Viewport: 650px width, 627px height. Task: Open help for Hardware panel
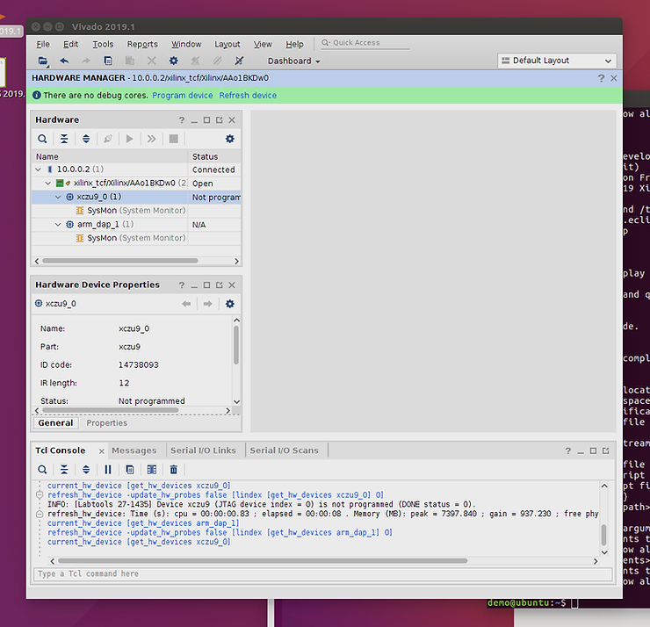(x=182, y=120)
